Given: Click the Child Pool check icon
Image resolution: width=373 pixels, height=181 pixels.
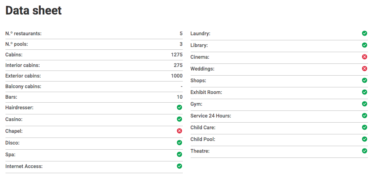Looking at the screenshot, I should pyautogui.click(x=364, y=139).
